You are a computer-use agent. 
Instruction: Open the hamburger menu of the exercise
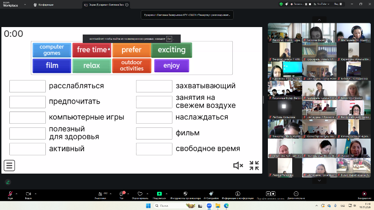(9, 165)
